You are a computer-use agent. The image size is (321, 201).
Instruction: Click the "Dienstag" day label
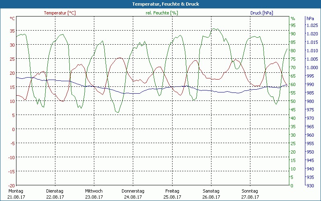point(55,191)
